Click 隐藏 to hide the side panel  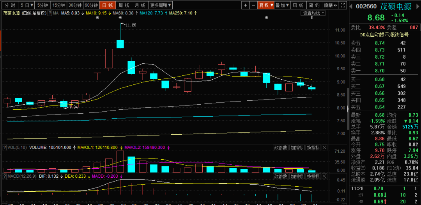coord(331,5)
